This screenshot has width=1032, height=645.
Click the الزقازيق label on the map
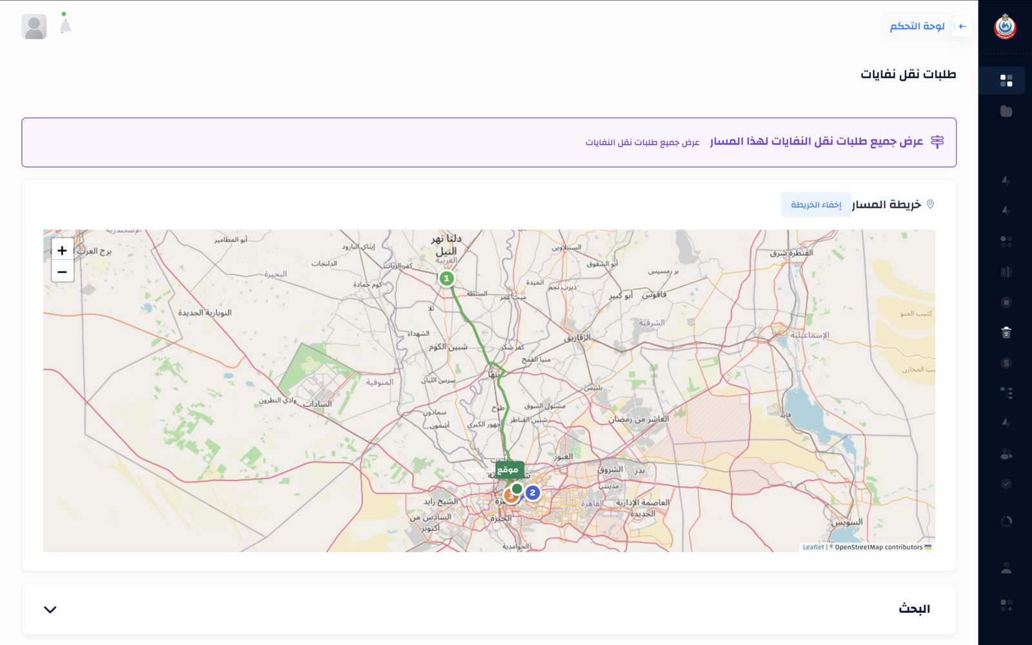coord(577,337)
